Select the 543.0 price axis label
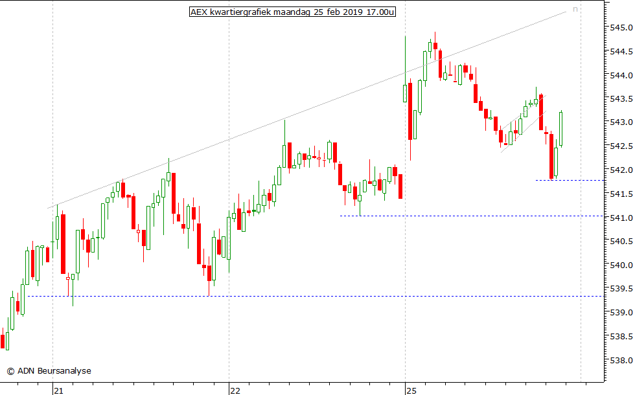 click(x=621, y=122)
